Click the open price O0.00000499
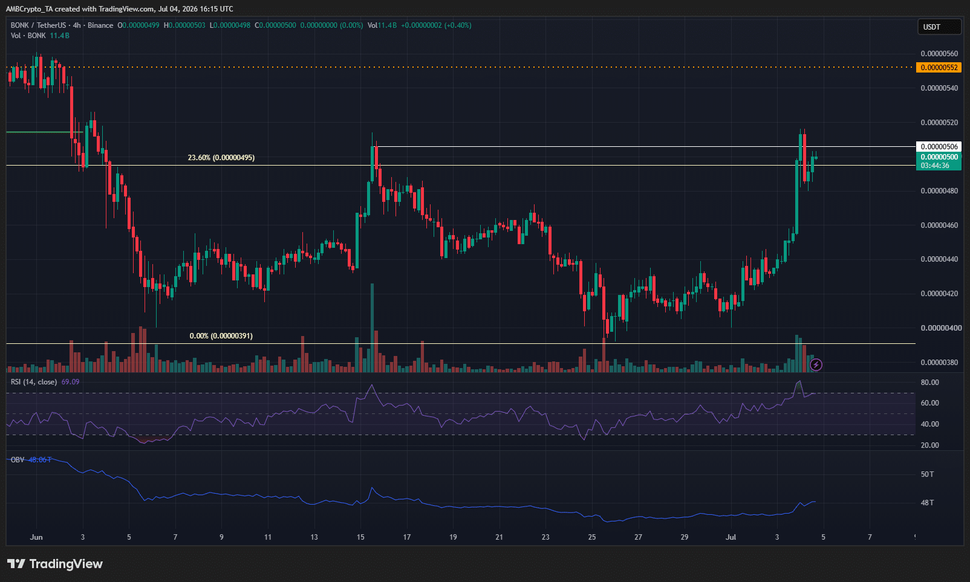This screenshot has height=582, width=970. tap(138, 25)
